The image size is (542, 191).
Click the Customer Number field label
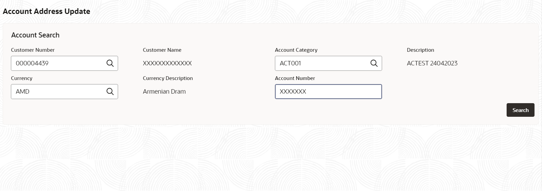(33, 50)
